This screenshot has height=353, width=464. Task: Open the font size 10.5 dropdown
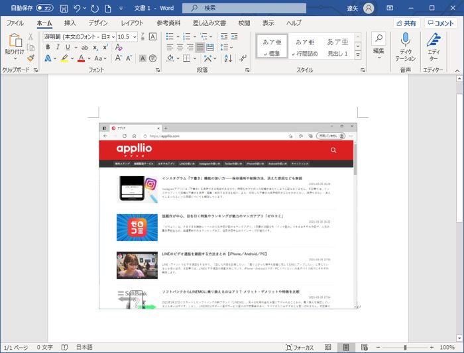(x=135, y=36)
